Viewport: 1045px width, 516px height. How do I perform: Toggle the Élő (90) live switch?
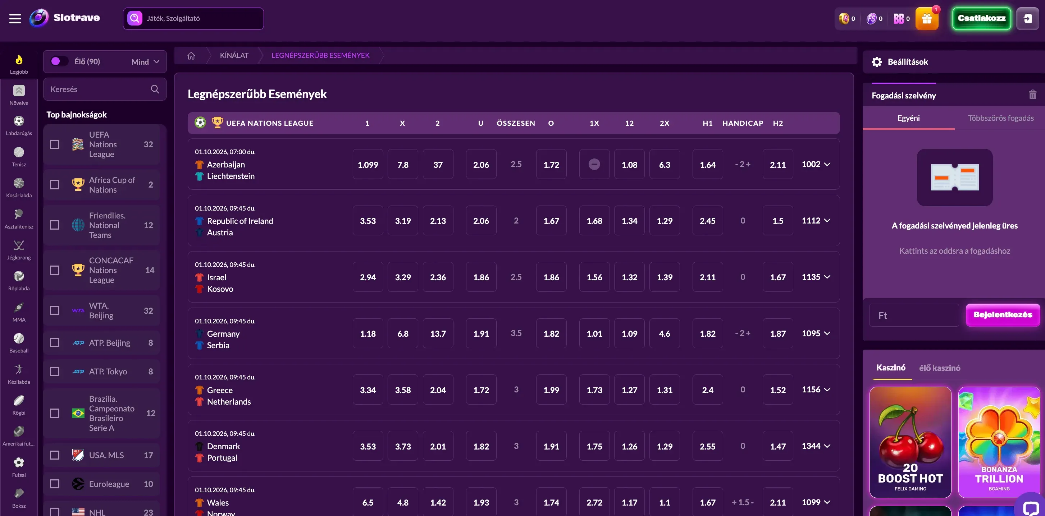coord(59,61)
